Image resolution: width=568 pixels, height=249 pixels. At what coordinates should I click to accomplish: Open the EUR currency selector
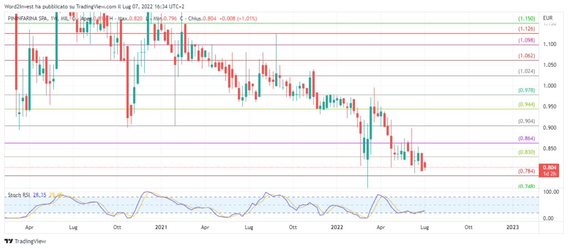(x=547, y=18)
